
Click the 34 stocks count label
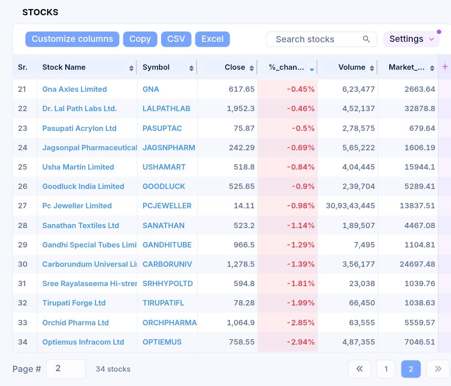coord(113,369)
